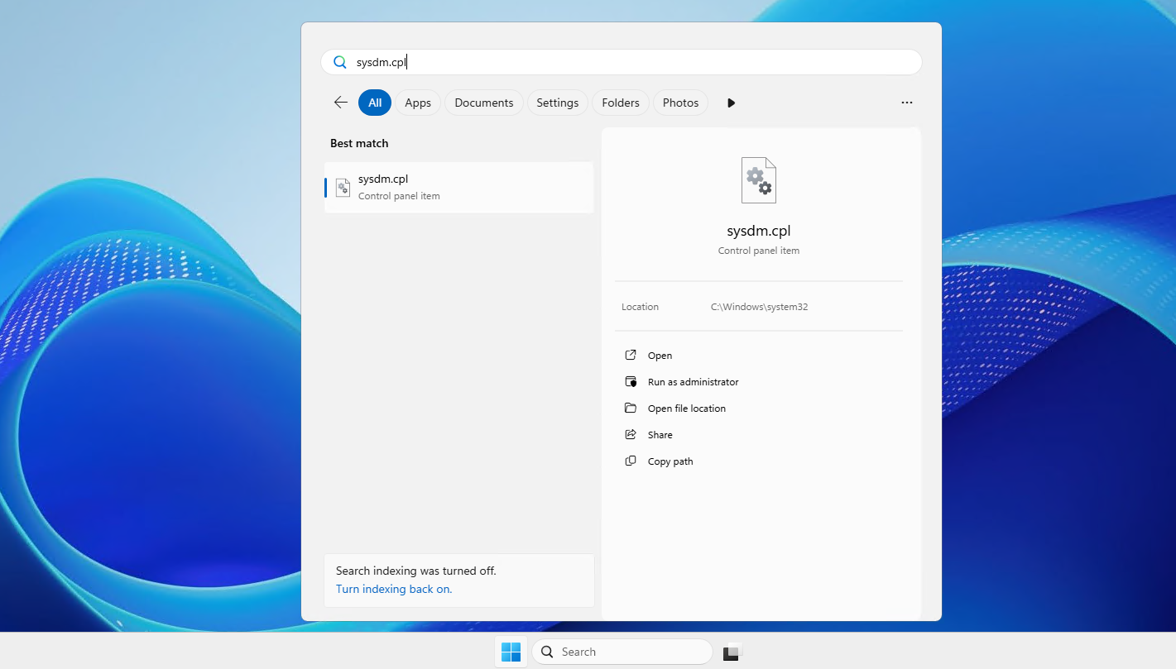Click the Run as administrator shield icon
This screenshot has width=1176, height=669.
pyautogui.click(x=631, y=381)
